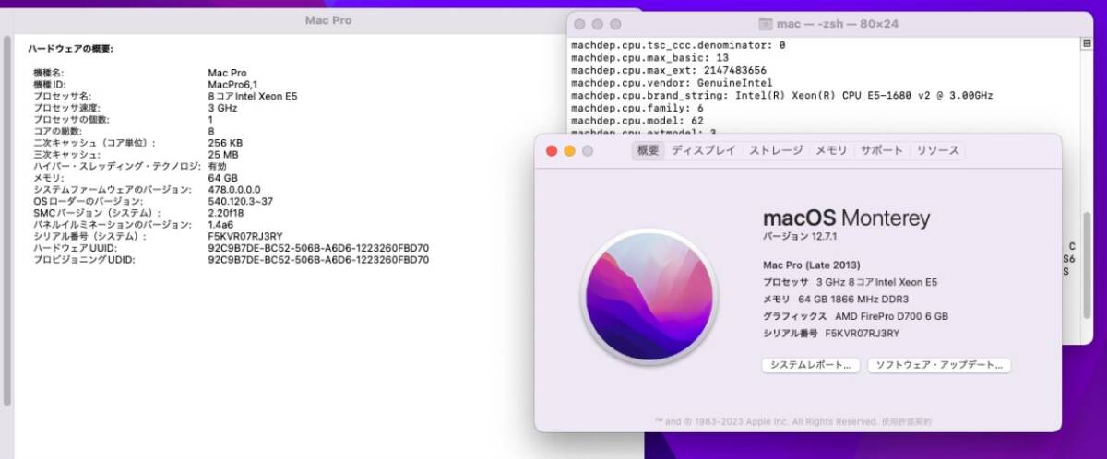Switch to the ストレージ tab
The image size is (1107, 459).
(776, 150)
